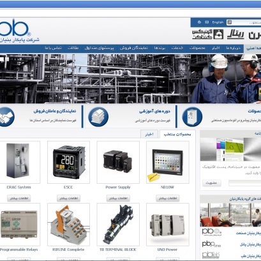Open the برندها menu item
This screenshot has width=261, height=261.
coord(160,48)
